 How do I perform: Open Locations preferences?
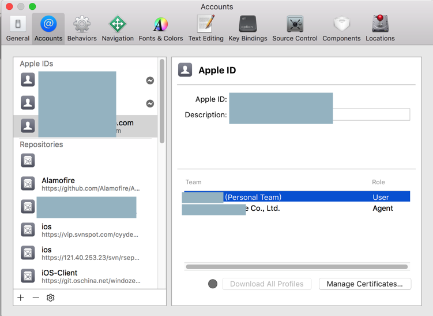380,29
